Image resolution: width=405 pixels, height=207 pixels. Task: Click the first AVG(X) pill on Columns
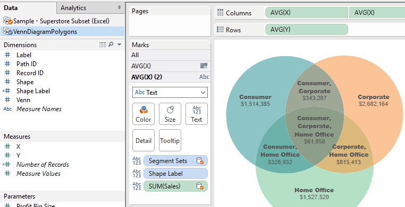click(x=307, y=13)
